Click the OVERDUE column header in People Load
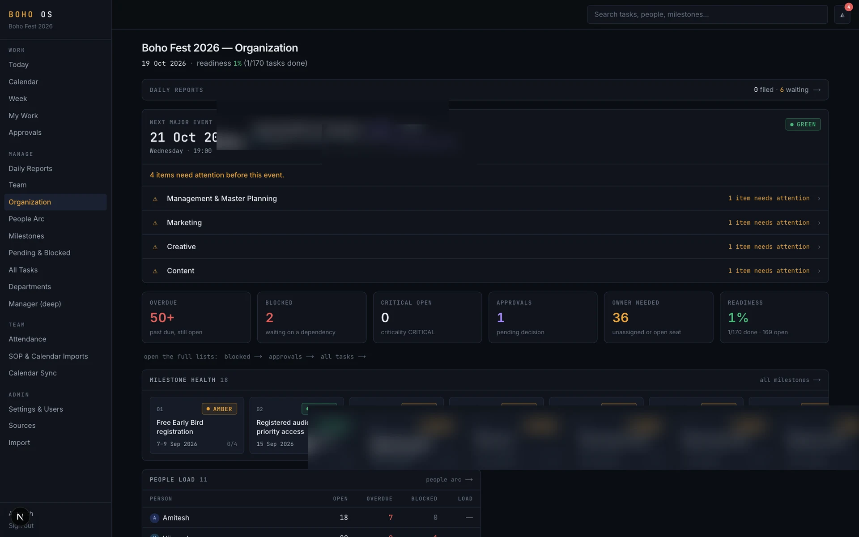This screenshot has height=537, width=859. [379, 499]
